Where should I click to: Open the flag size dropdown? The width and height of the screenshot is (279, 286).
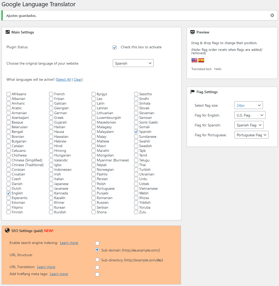point(248,105)
